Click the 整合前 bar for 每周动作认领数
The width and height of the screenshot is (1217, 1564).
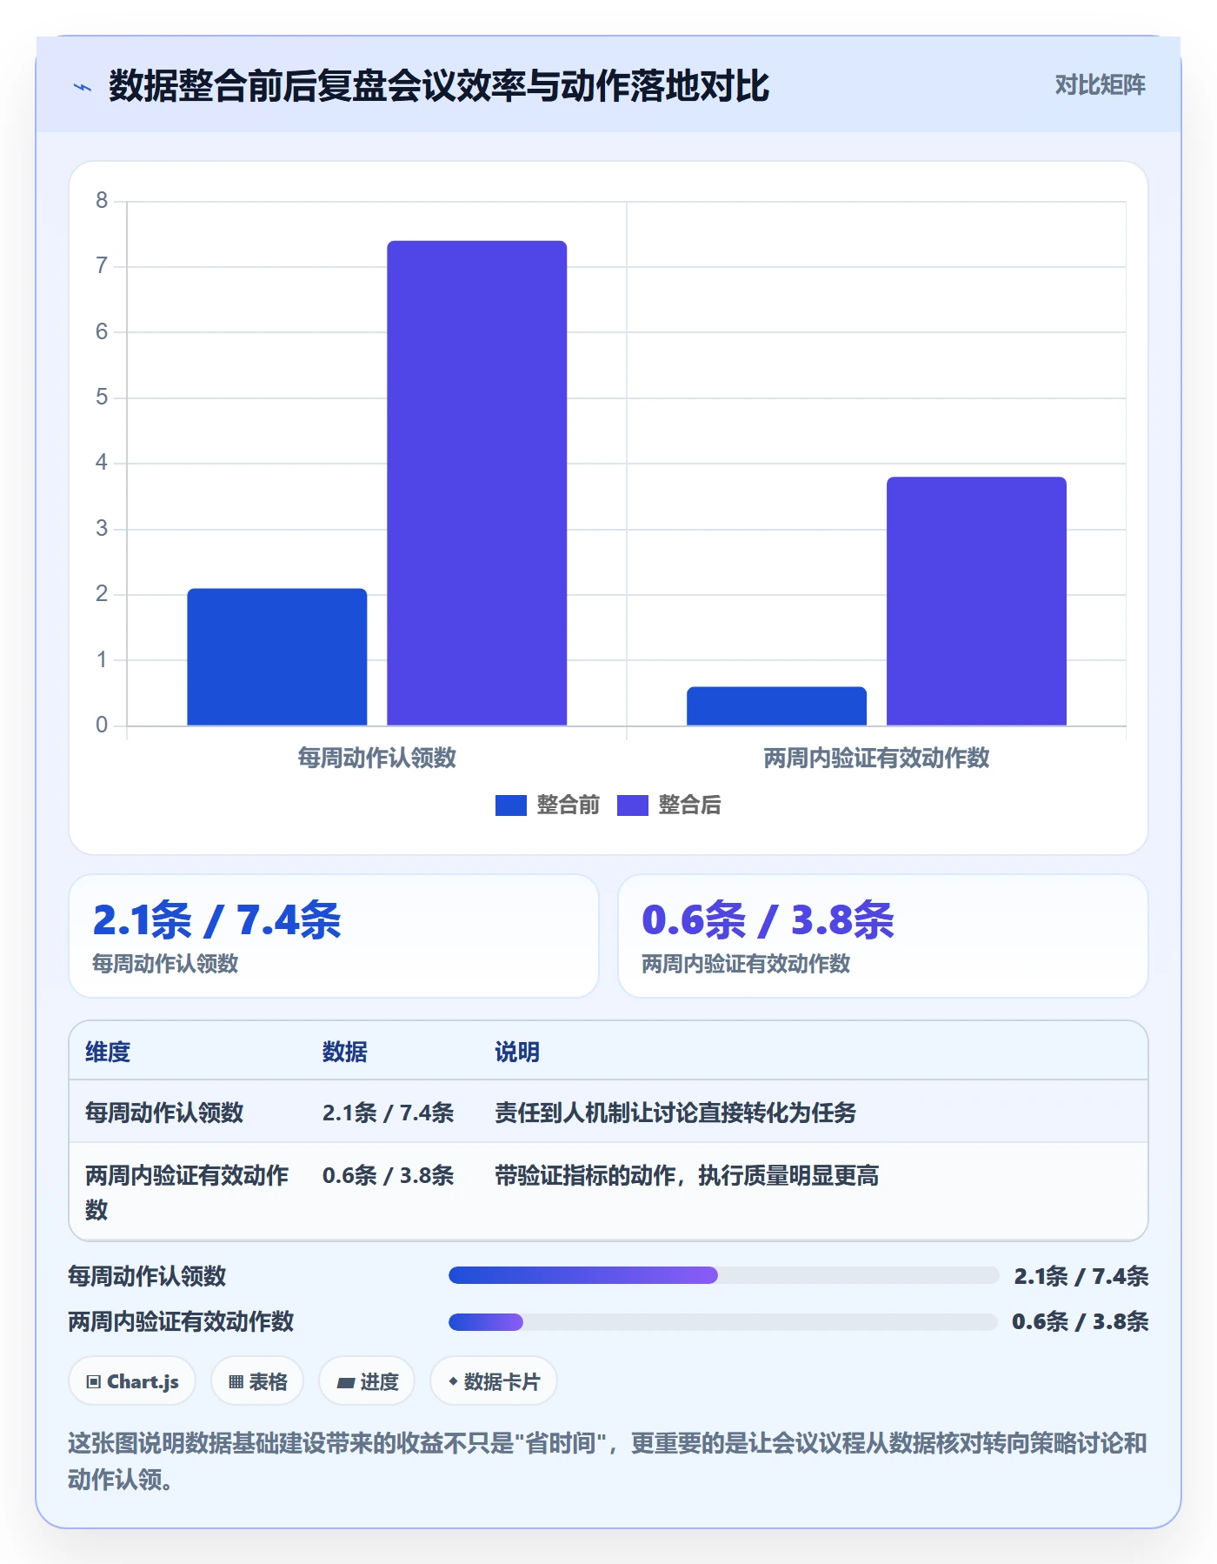(277, 657)
